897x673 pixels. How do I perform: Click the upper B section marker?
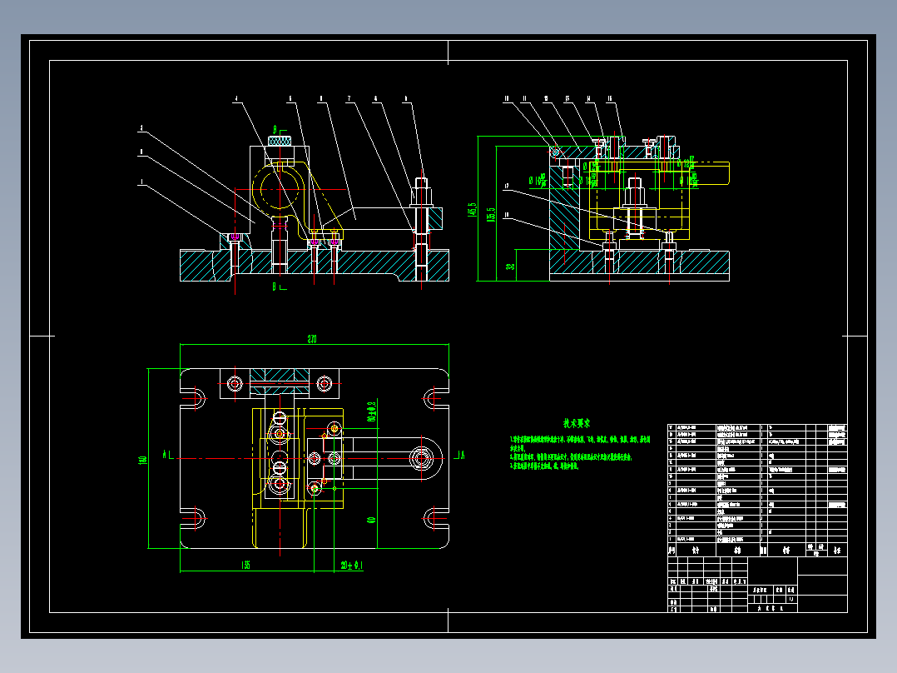(x=275, y=130)
